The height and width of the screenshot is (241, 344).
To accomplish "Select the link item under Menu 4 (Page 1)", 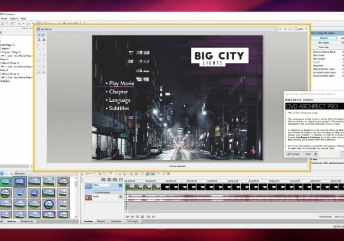I will click(17, 78).
